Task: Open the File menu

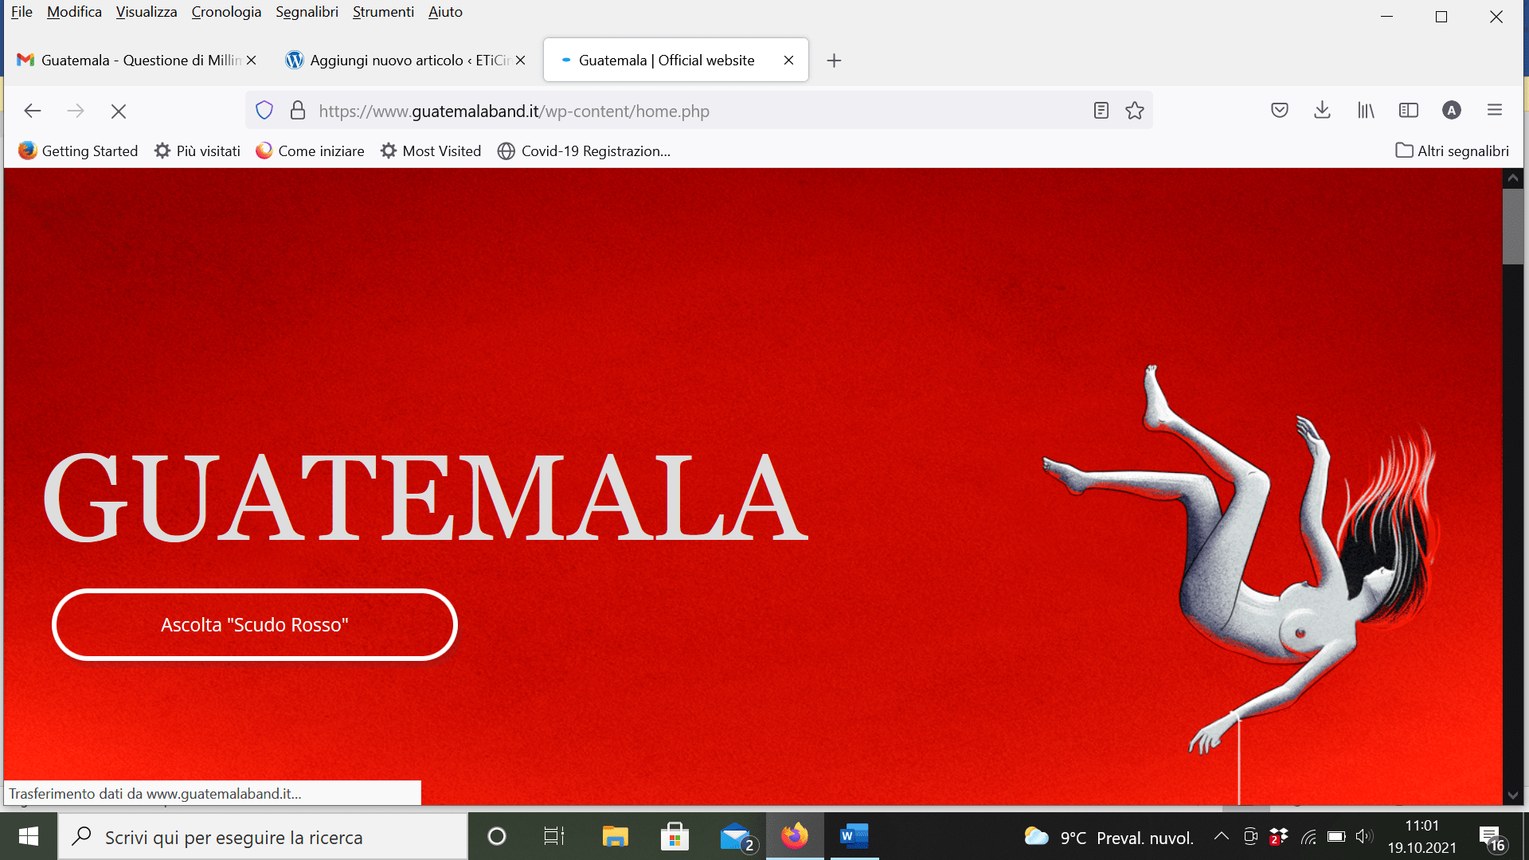Action: pos(22,12)
